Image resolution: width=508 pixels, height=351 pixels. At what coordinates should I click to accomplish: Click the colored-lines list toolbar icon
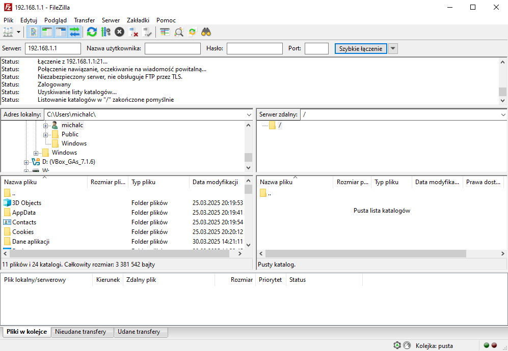pos(165,32)
